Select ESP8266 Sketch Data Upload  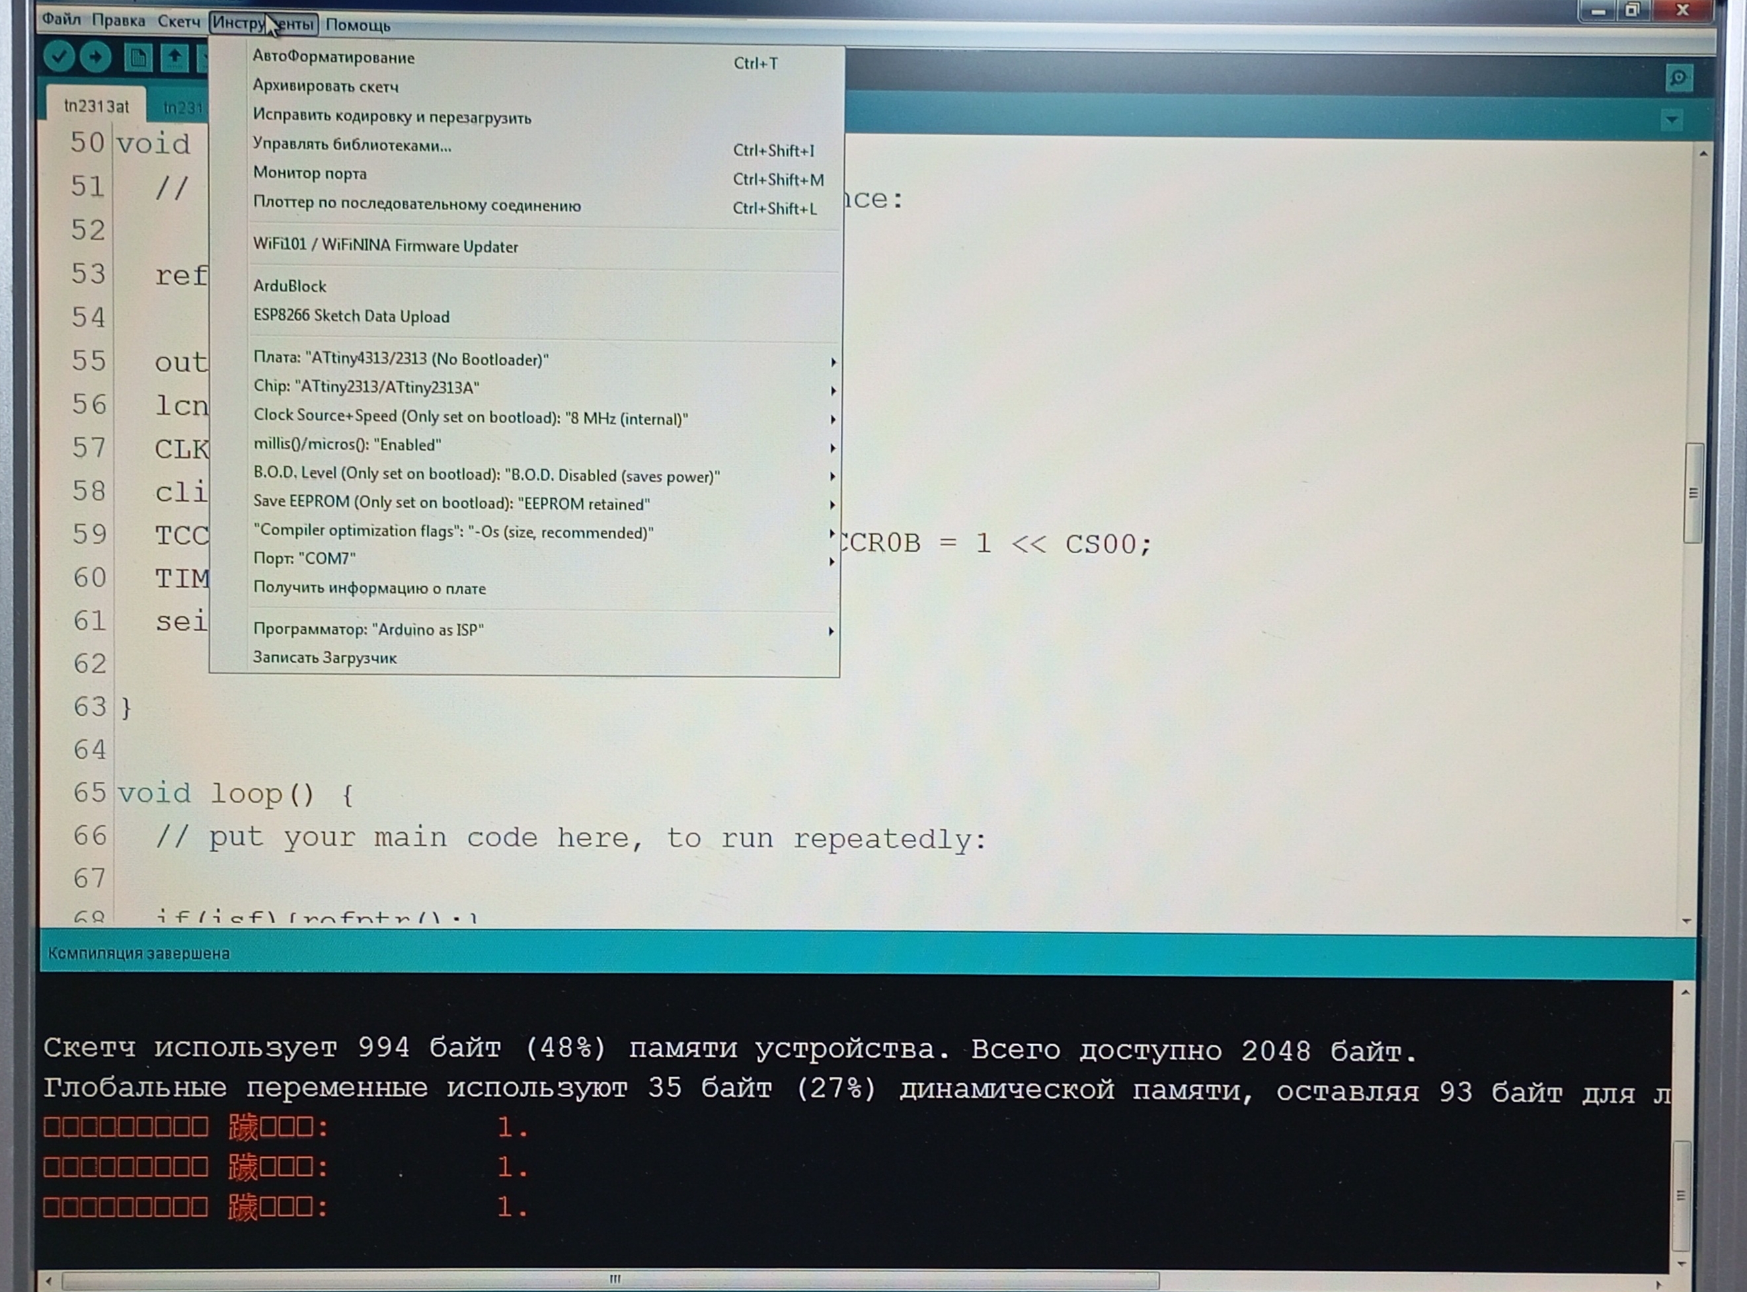351,317
